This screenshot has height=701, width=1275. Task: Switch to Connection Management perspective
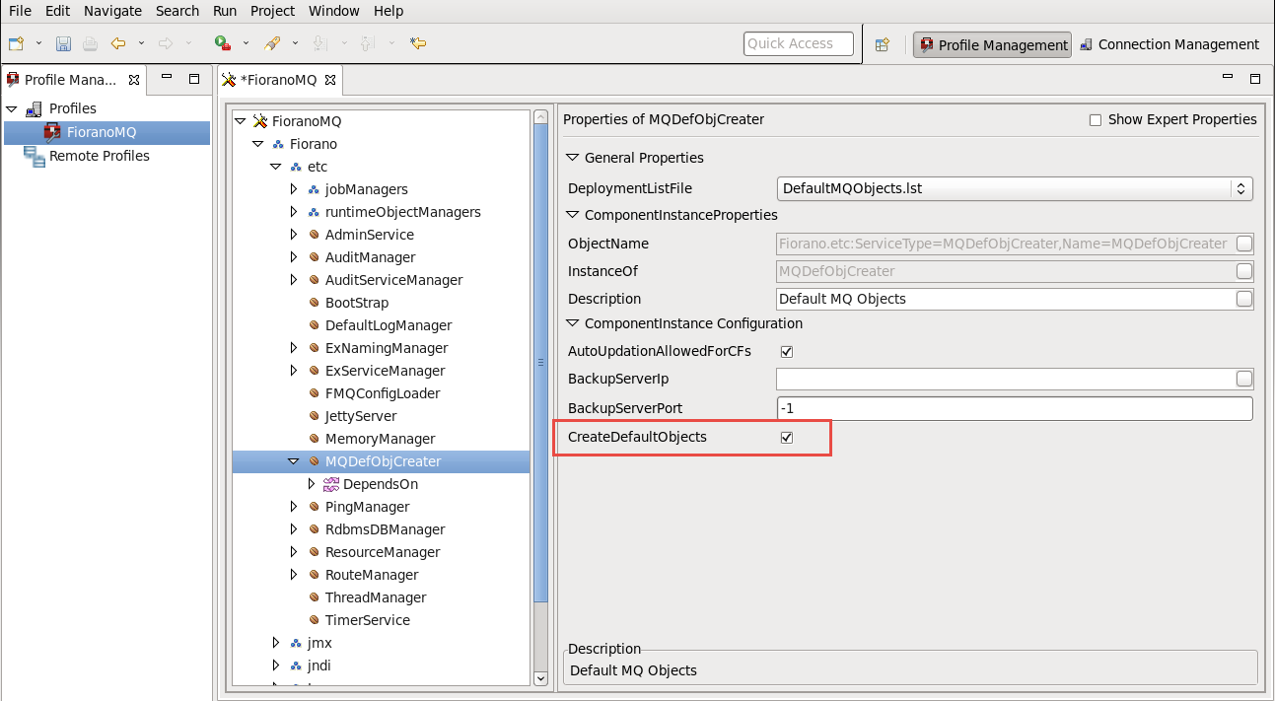(1169, 44)
